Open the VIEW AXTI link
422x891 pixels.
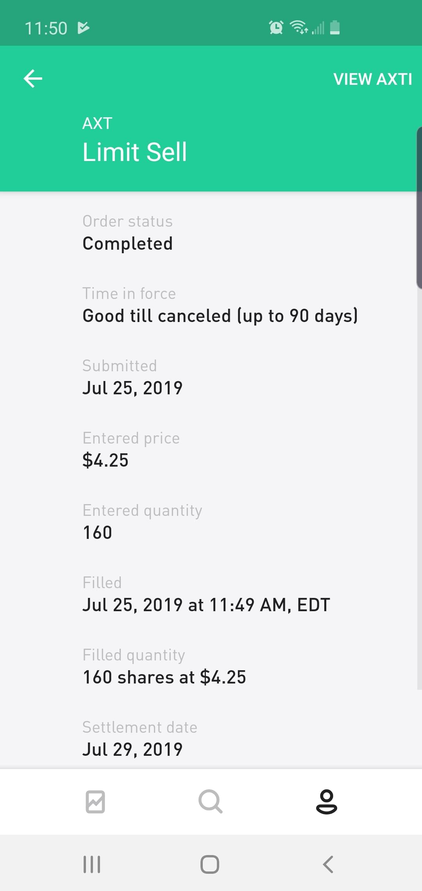[372, 79]
